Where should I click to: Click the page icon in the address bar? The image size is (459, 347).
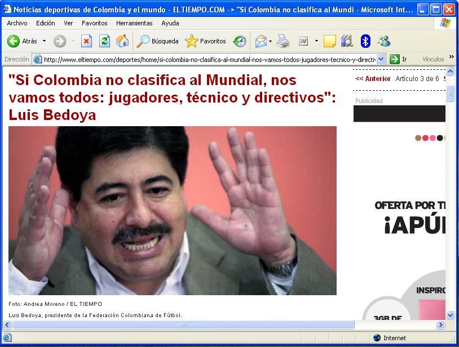pyautogui.click(x=37, y=59)
